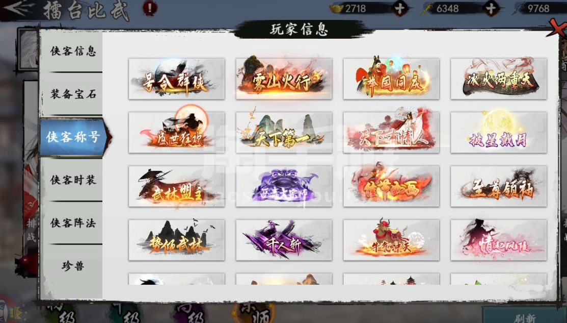Switch to the 珍兽 tab

pos(73,266)
